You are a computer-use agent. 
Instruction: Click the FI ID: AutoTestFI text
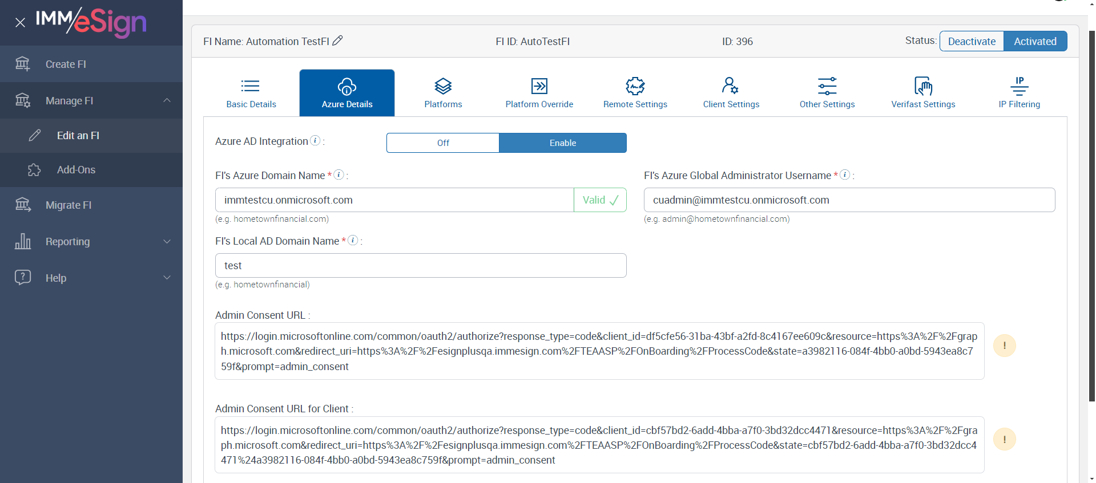(x=533, y=41)
